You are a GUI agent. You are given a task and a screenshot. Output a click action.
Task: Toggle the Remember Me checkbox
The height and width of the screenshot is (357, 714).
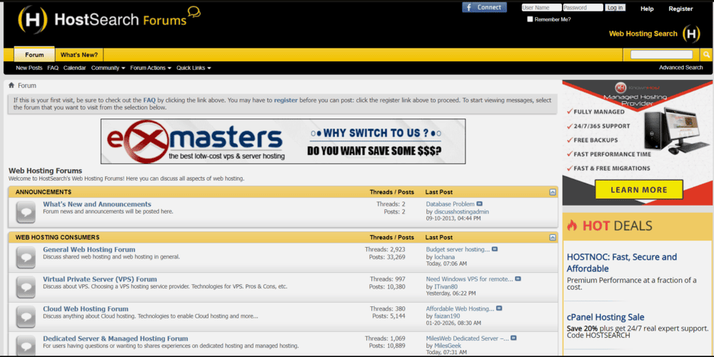click(x=530, y=19)
